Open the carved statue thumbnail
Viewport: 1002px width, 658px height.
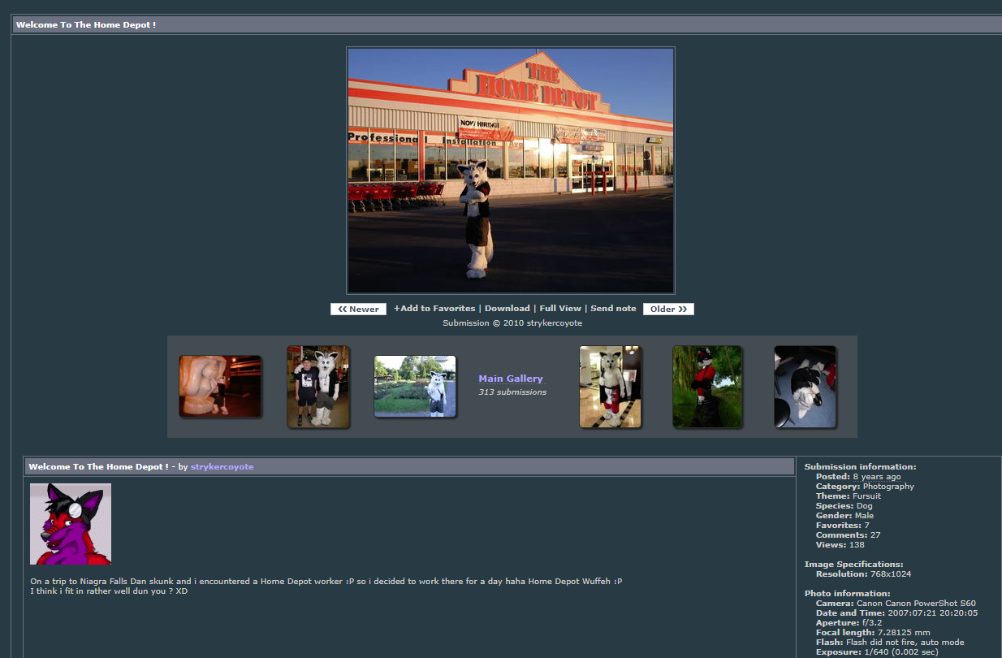[220, 387]
